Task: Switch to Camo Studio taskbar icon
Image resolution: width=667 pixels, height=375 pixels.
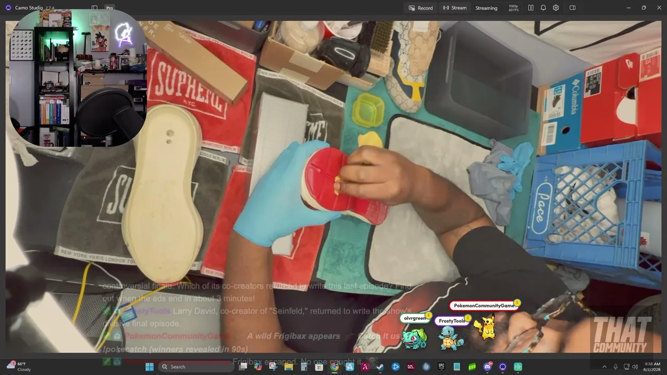Action: [503, 367]
